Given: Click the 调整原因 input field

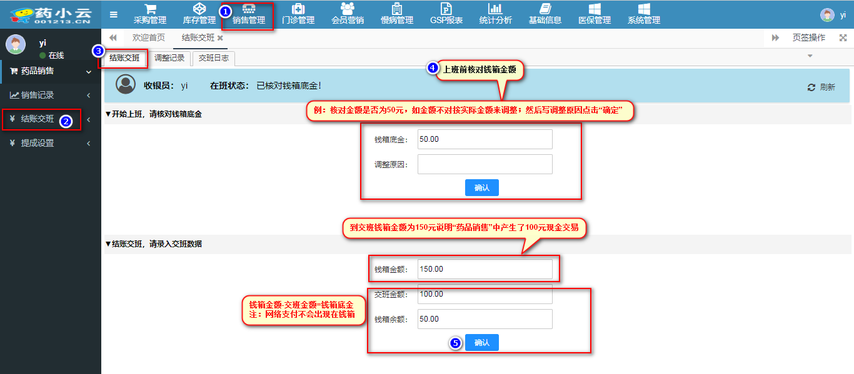Looking at the screenshot, I should click(x=485, y=164).
